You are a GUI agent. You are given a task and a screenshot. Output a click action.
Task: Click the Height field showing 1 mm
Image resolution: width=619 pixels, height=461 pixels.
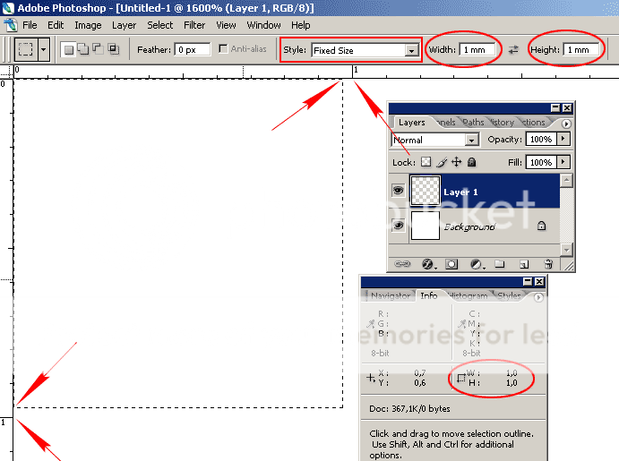click(x=581, y=50)
